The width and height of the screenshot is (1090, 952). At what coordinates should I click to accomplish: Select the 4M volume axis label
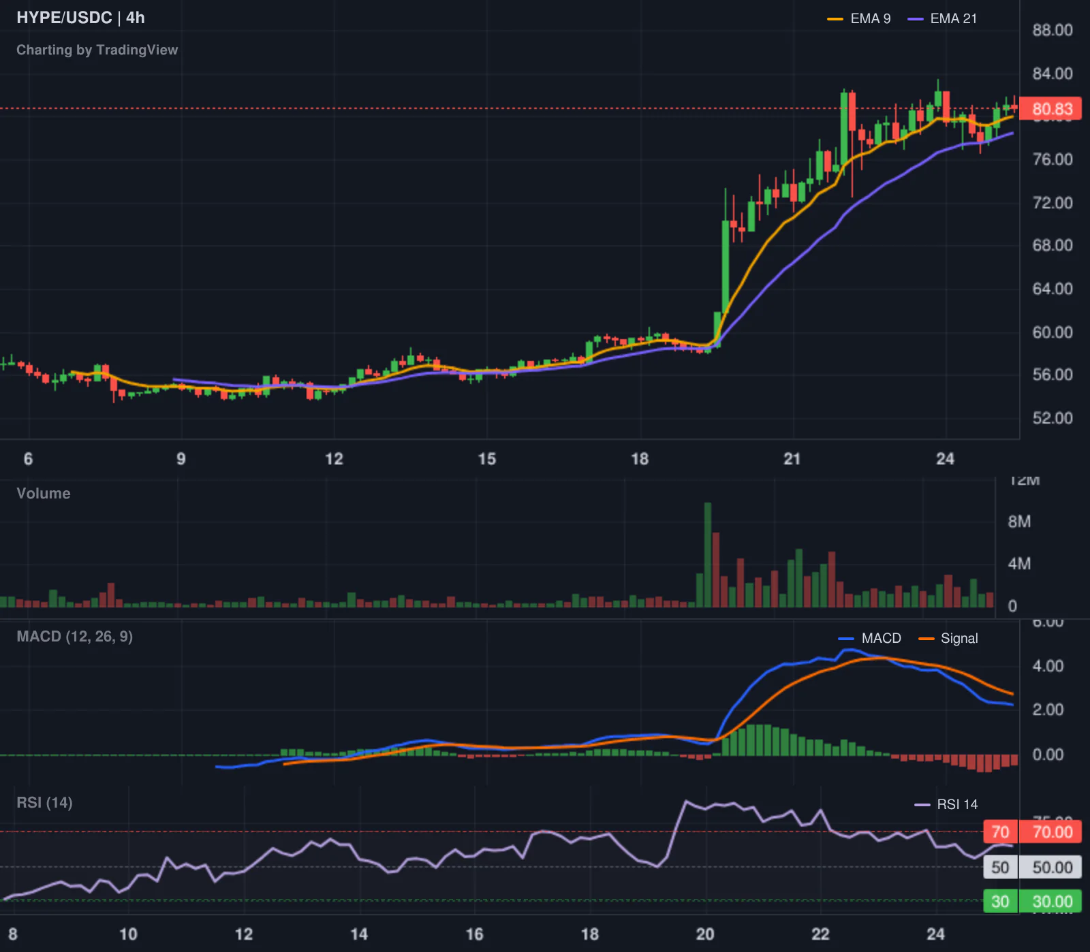tap(1019, 564)
